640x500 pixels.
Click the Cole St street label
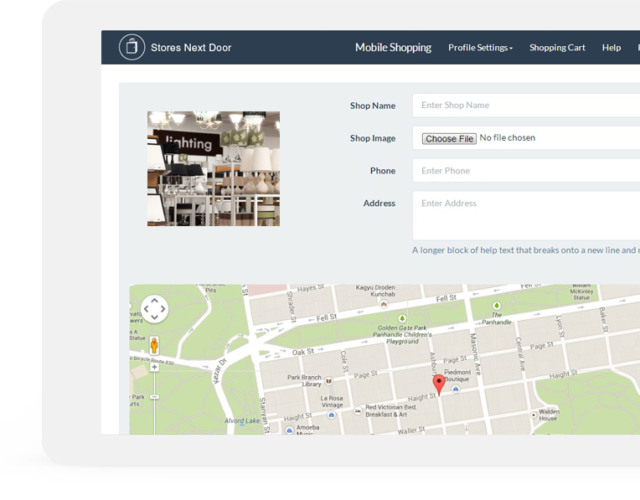344,362
